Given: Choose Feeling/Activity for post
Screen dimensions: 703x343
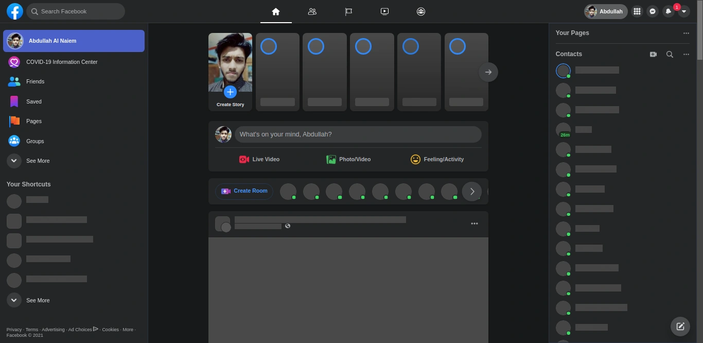Looking at the screenshot, I should point(437,159).
